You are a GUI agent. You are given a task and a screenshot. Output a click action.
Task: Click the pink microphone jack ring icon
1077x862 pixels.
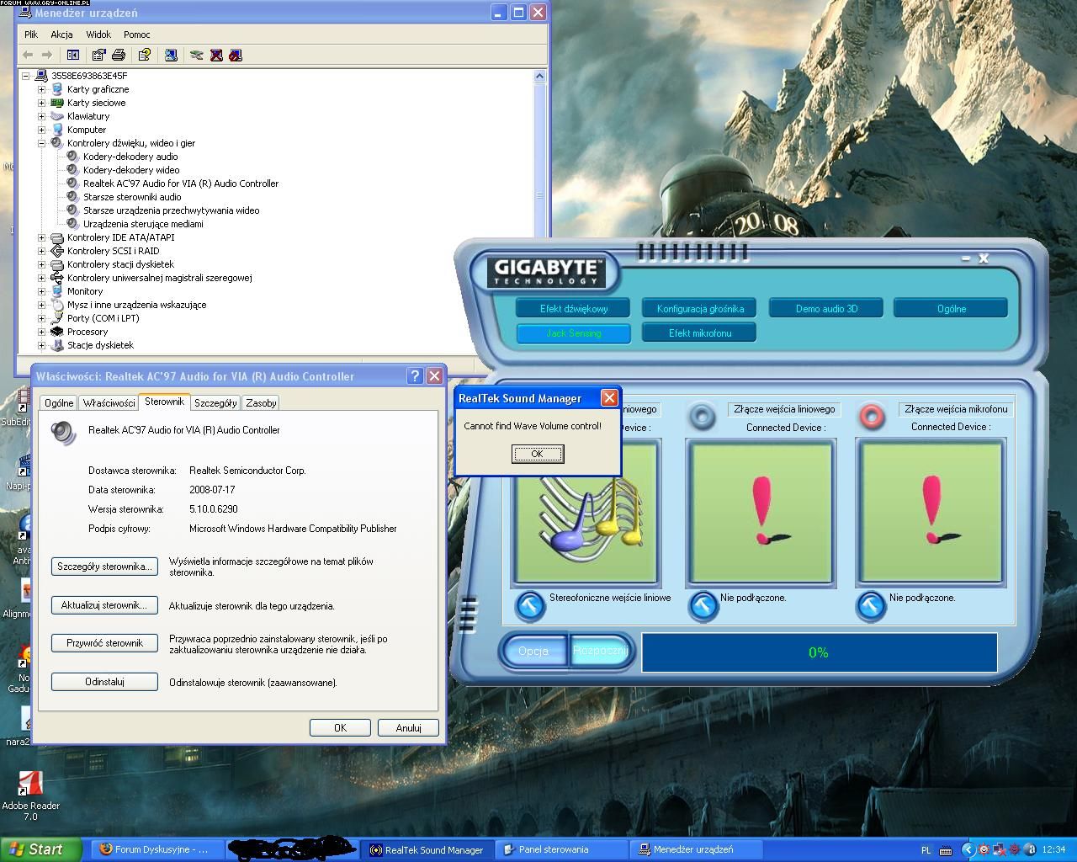[x=872, y=415]
